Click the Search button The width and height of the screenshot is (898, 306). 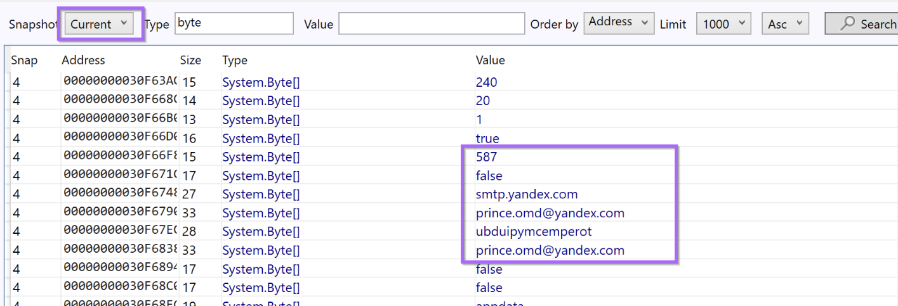861,23
